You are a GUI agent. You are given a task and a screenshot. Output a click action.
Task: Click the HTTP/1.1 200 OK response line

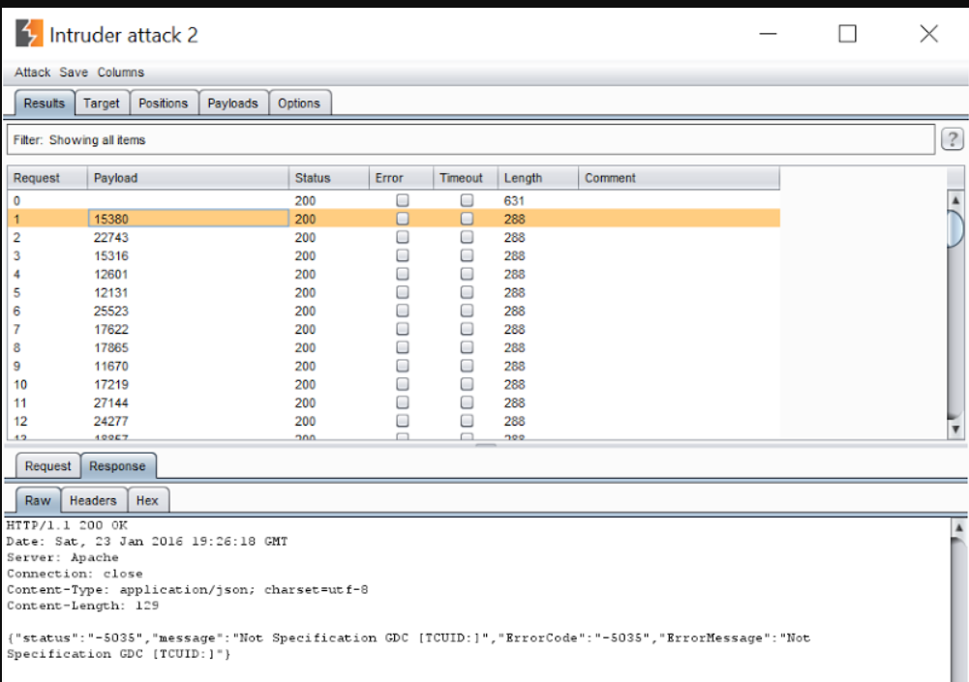[x=67, y=525]
